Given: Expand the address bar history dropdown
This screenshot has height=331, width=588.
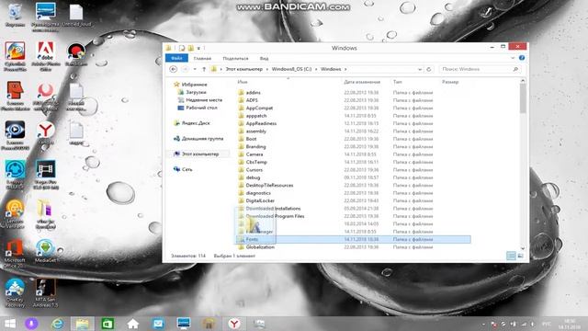Looking at the screenshot, I should (x=420, y=69).
